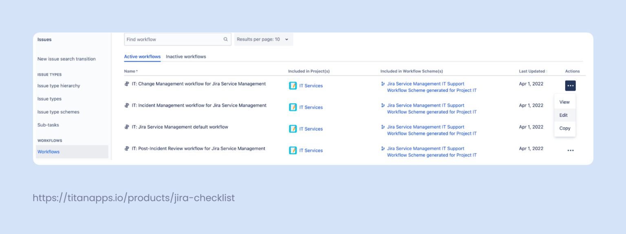The width and height of the screenshot is (626, 234).
Task: Select Copy in the open actions menu
Action: click(x=564, y=128)
